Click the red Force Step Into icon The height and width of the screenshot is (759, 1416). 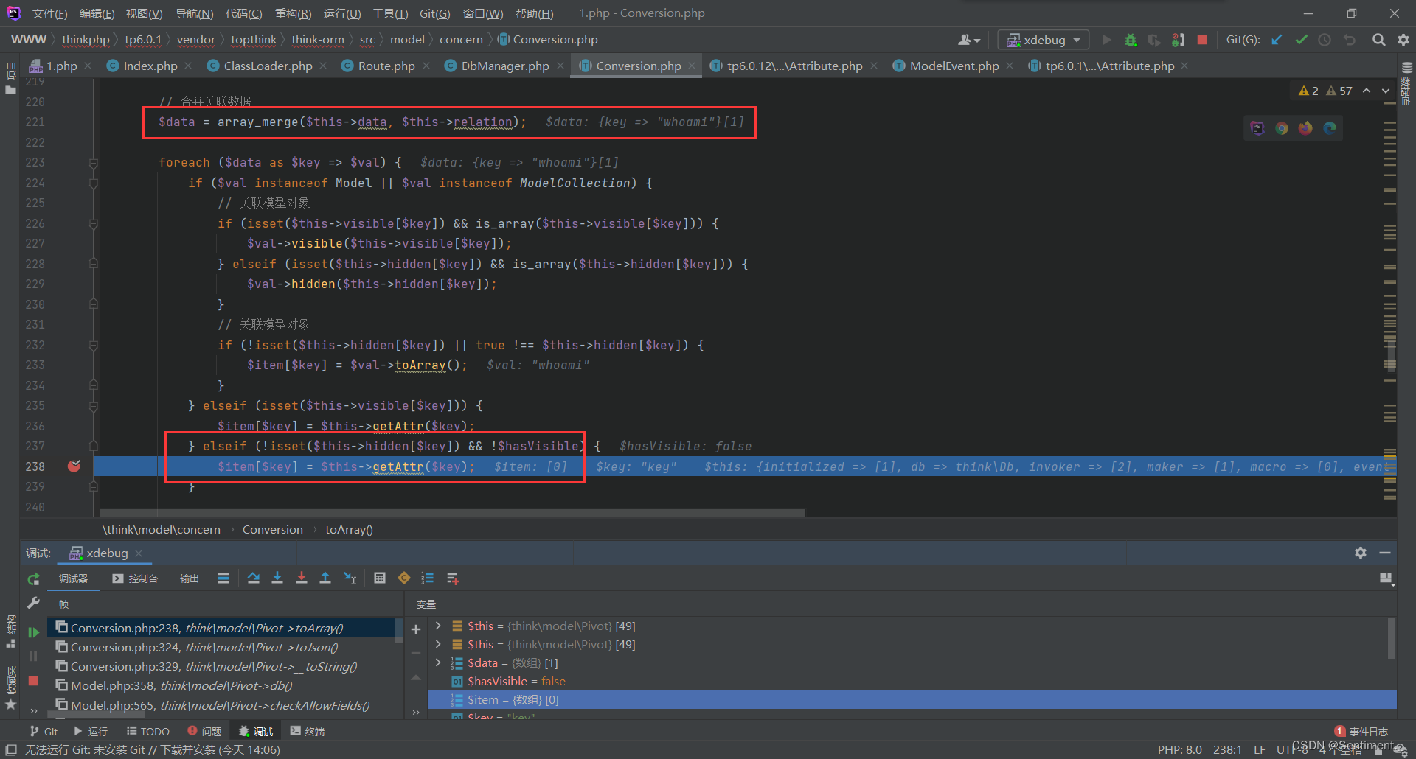click(301, 578)
